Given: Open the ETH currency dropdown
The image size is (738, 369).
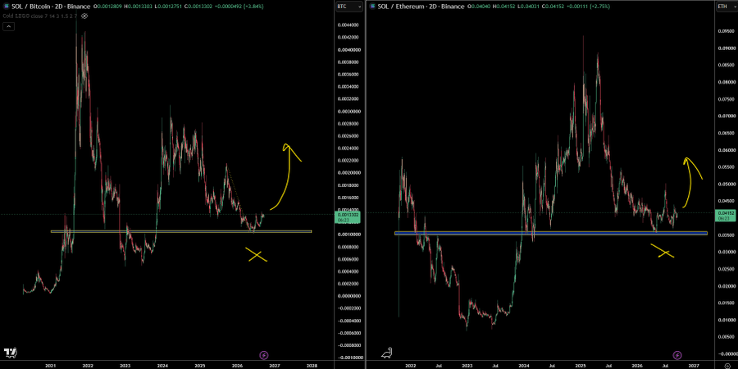Looking at the screenshot, I should (726, 7).
